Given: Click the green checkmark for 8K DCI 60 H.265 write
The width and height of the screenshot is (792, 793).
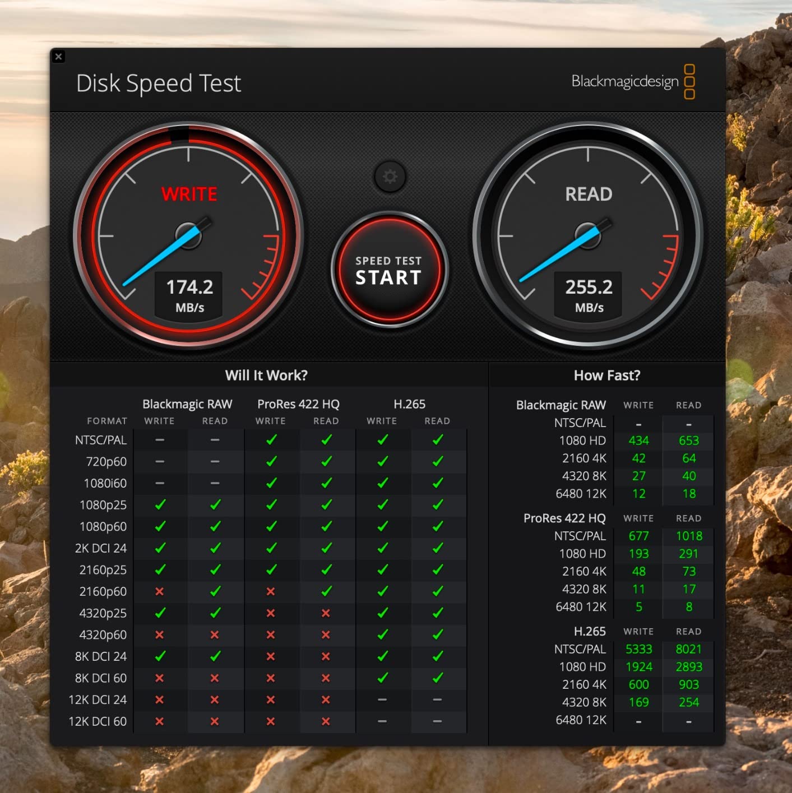Looking at the screenshot, I should point(383,678).
